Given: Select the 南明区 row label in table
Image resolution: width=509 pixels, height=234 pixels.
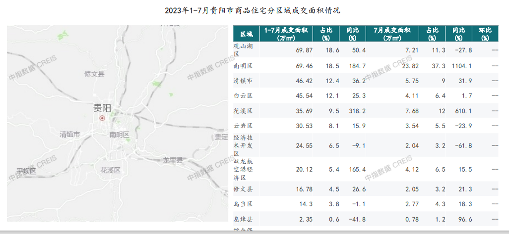Looking at the screenshot, I should [243, 66].
